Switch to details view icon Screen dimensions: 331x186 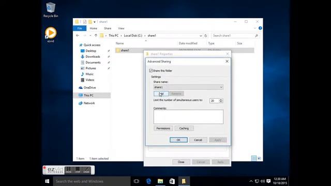click(254, 158)
